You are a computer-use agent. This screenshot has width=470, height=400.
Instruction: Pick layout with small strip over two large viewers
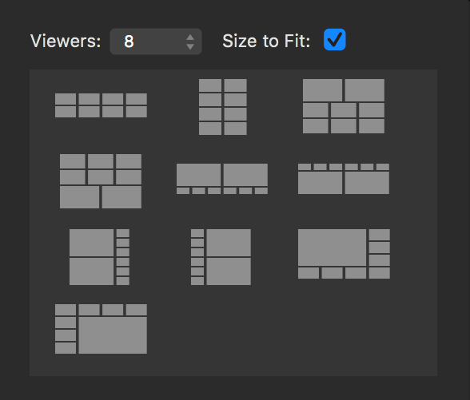tap(344, 179)
